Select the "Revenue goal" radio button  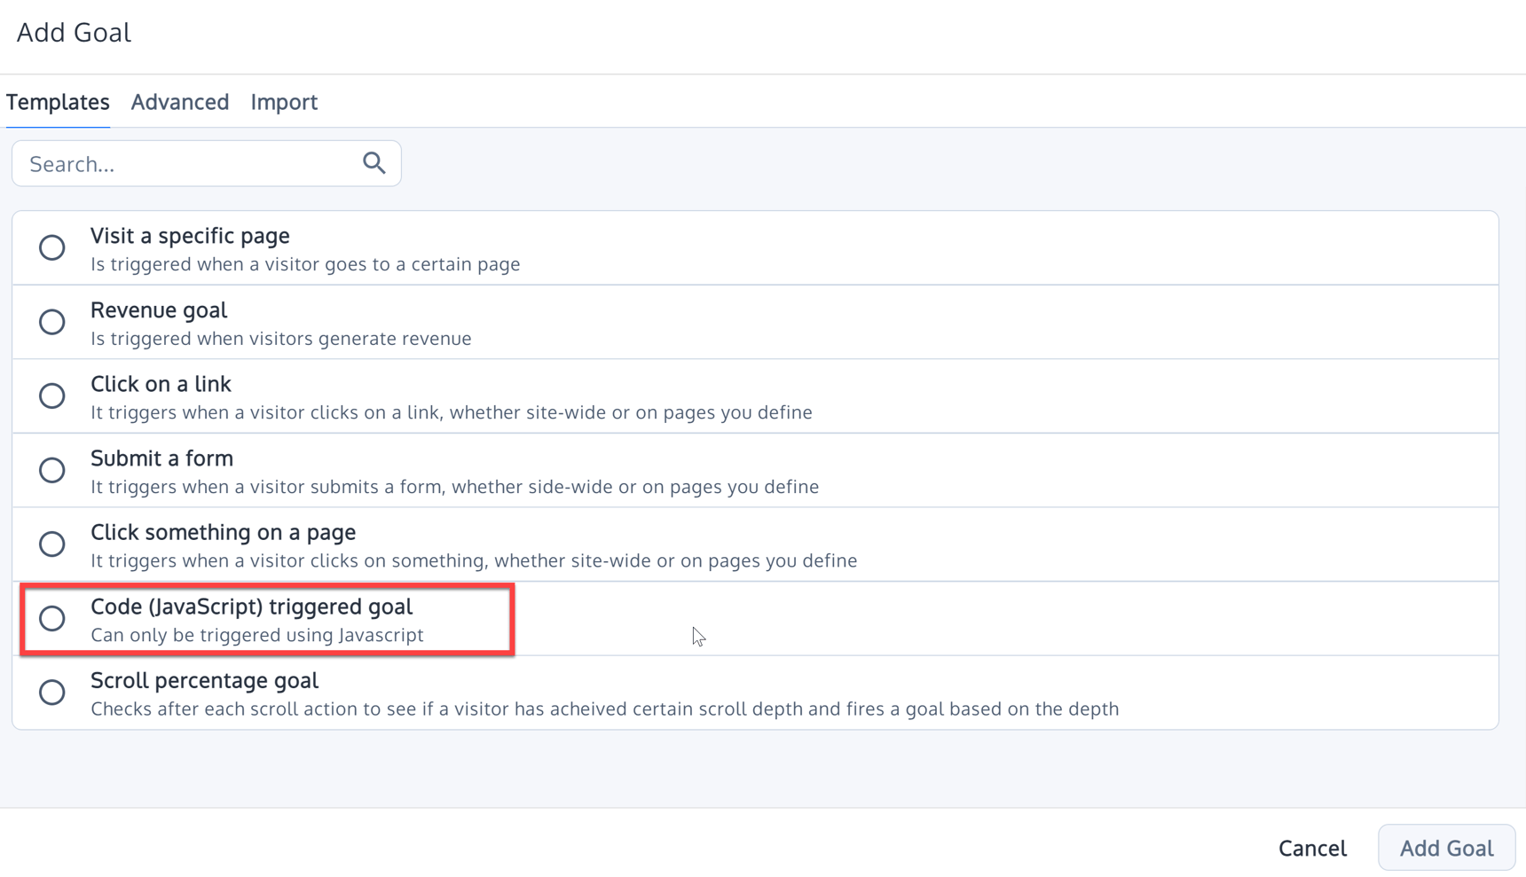pos(51,322)
